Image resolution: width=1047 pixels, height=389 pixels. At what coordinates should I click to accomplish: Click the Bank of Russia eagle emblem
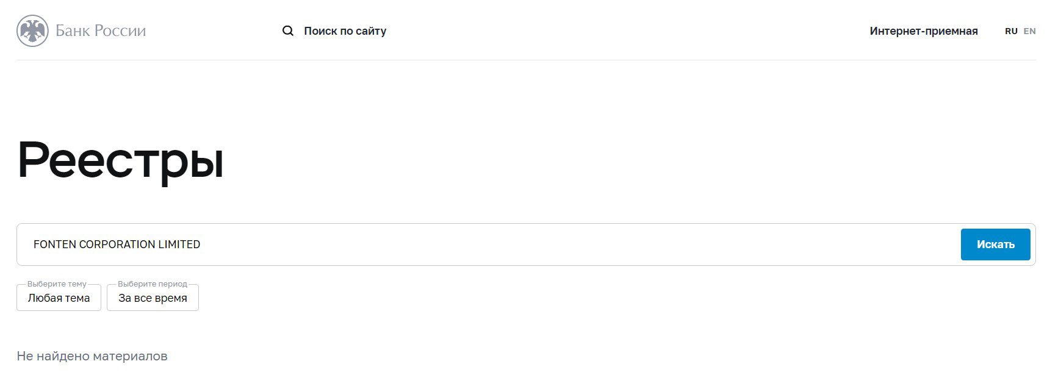[32, 31]
